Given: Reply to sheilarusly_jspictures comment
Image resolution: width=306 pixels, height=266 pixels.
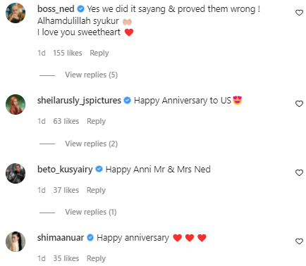Looking at the screenshot, I should [96, 121].
